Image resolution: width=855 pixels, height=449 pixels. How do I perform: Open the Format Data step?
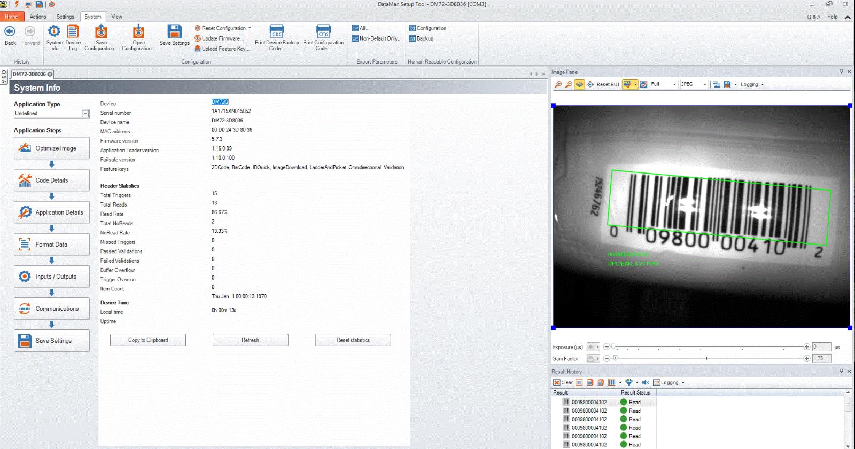(52, 245)
